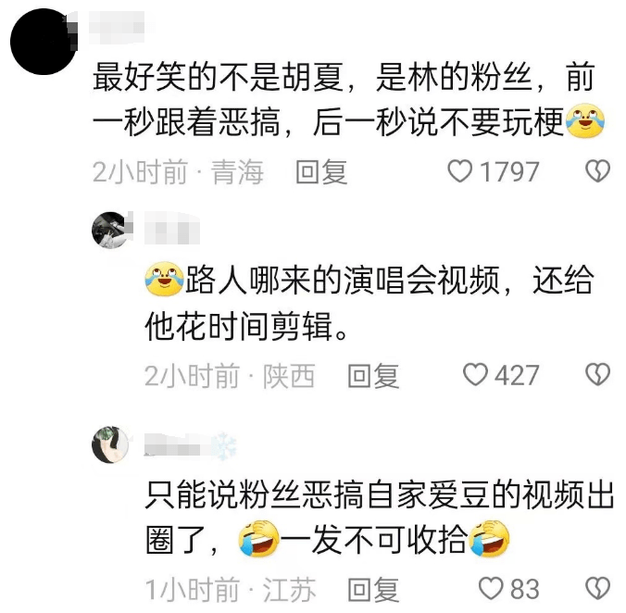Viewport: 626px width, 613px height.
Task: Reply to the 陕西 comment
Action: pyautogui.click(x=373, y=375)
